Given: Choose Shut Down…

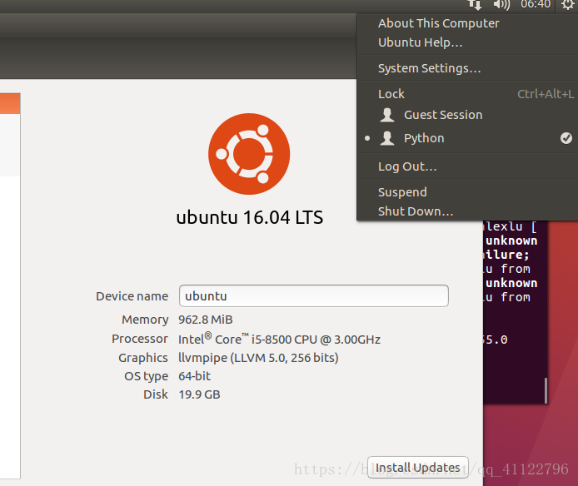Looking at the screenshot, I should click(416, 211).
